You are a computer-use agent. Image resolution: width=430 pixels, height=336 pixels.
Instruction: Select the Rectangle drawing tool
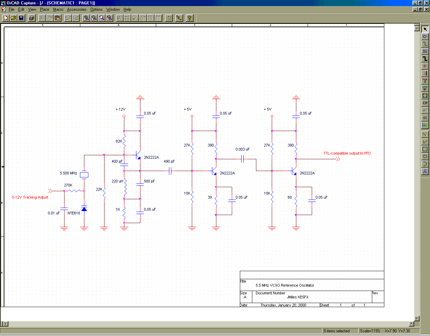[x=425, y=149]
